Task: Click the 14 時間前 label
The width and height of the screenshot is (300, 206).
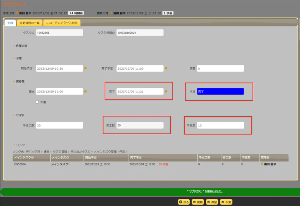Action: point(76,13)
